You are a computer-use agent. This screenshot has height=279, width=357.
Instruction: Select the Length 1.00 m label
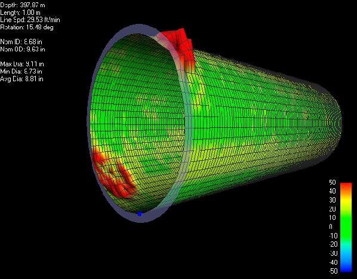pyautogui.click(x=20, y=13)
